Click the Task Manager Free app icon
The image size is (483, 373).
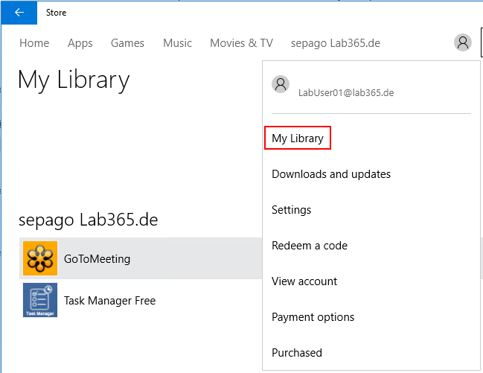(x=40, y=300)
